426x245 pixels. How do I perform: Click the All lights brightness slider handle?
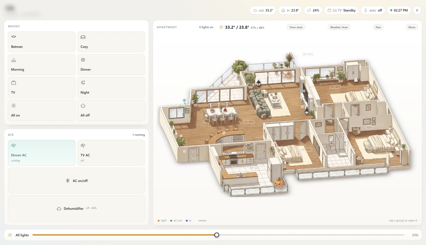coord(217,235)
